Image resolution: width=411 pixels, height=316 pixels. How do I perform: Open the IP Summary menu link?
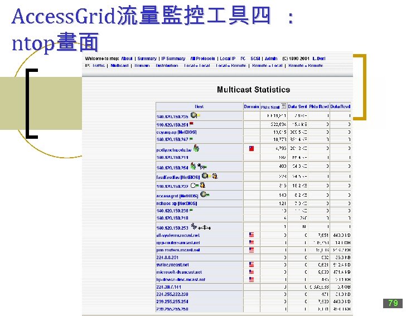tap(173, 59)
